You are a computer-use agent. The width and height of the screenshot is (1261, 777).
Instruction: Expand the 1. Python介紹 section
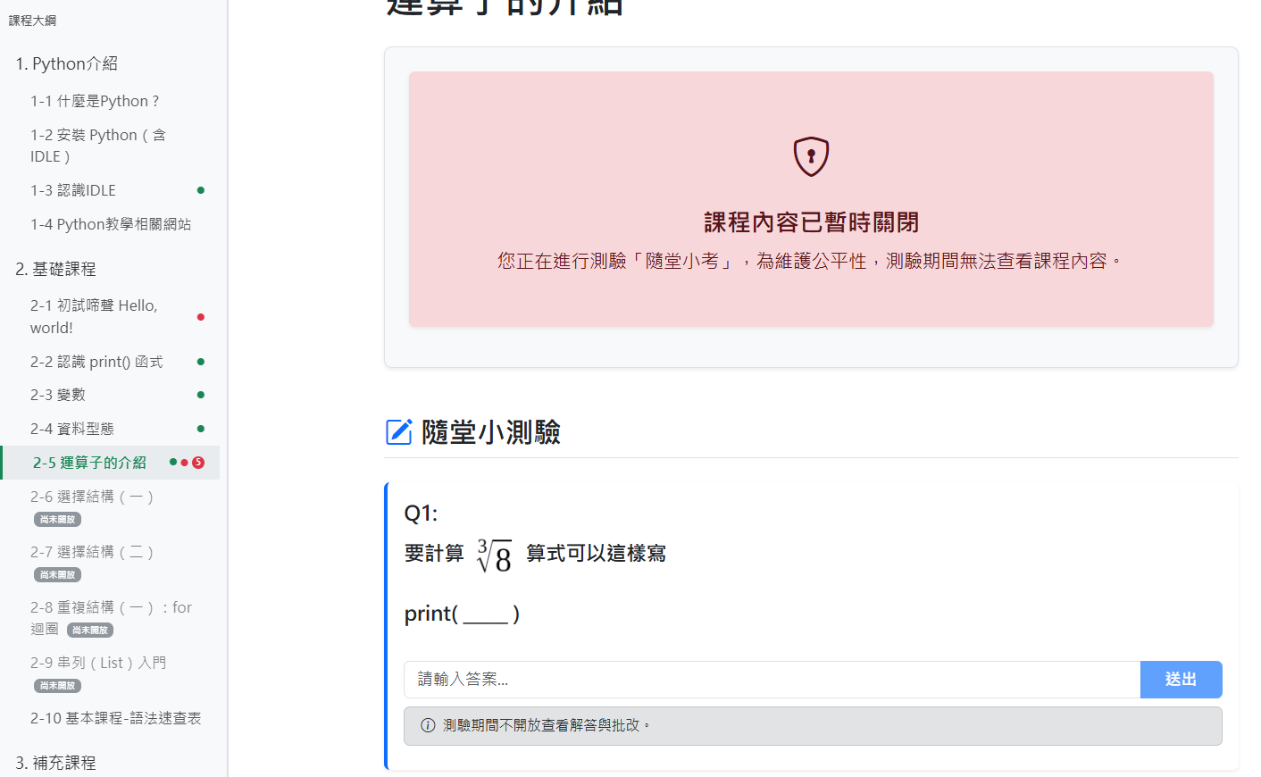(x=67, y=63)
